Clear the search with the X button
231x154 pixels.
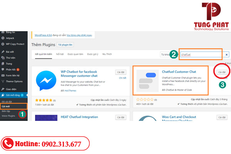coord(227,55)
